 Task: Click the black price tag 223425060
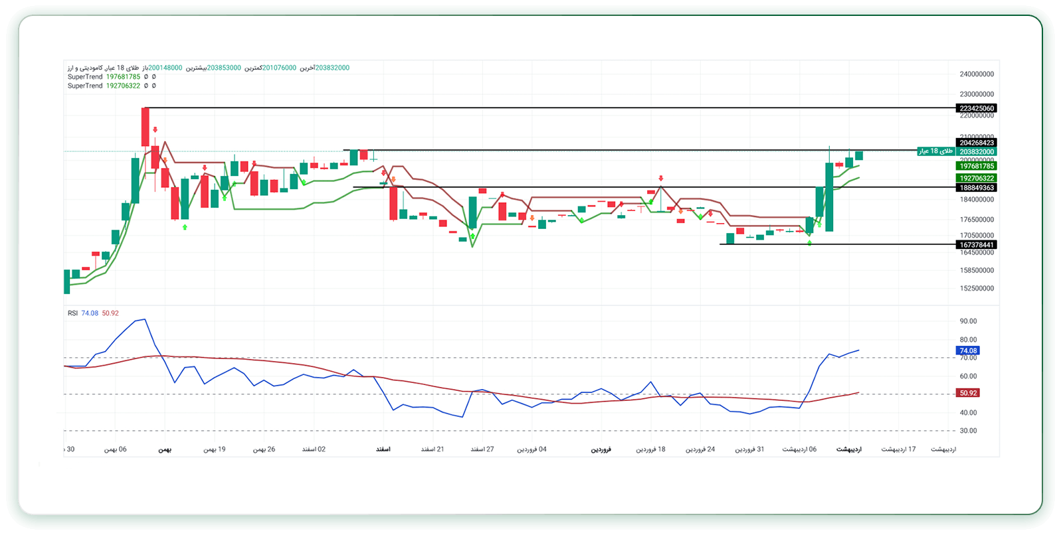(977, 108)
